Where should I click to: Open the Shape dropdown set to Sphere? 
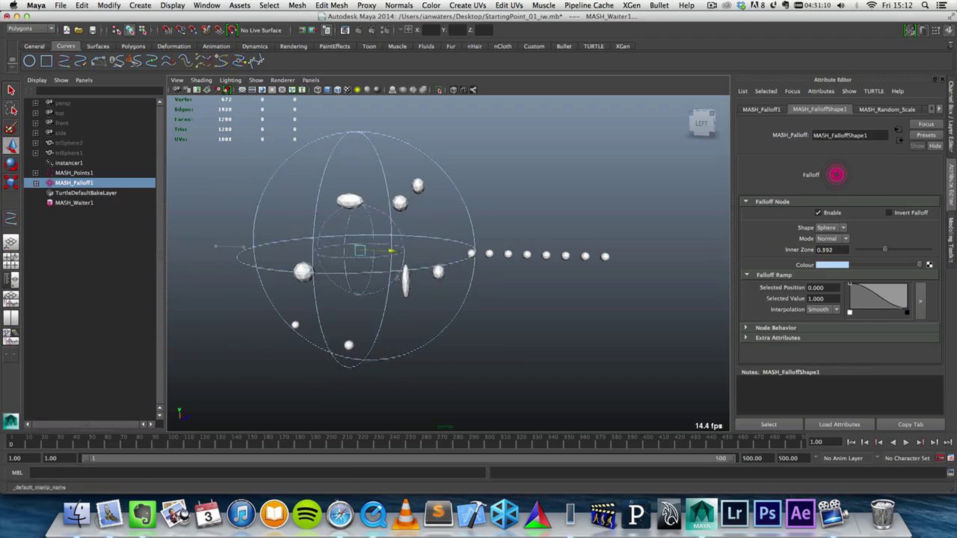[x=831, y=228]
